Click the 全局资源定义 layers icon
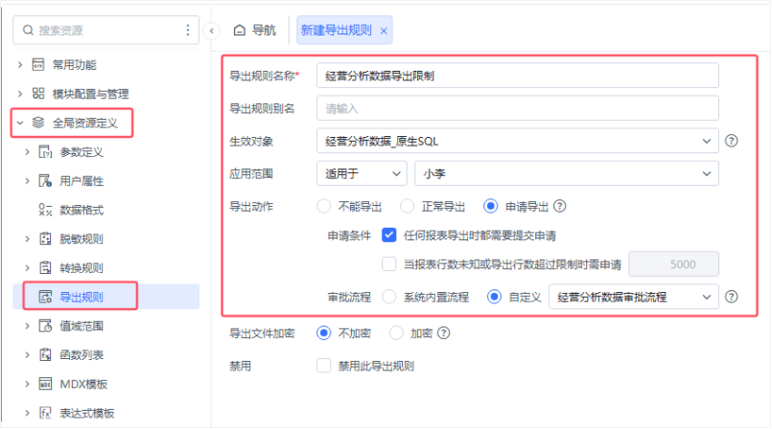The width and height of the screenshot is (772, 429). click(x=38, y=123)
